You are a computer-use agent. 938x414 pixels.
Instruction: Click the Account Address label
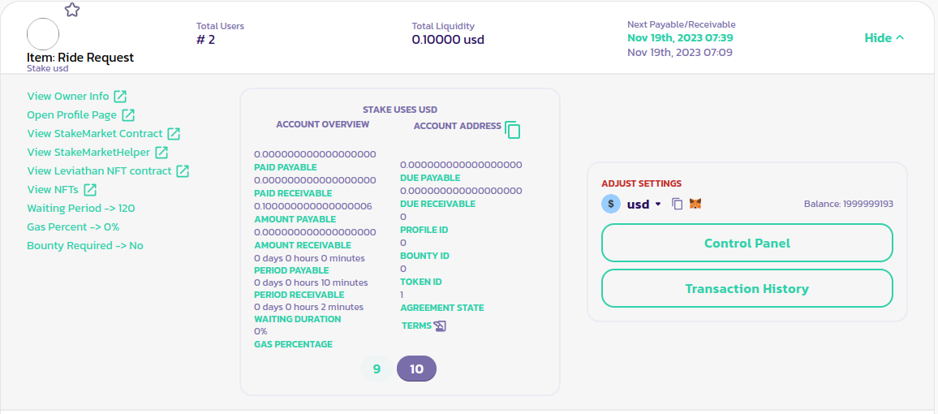(457, 126)
